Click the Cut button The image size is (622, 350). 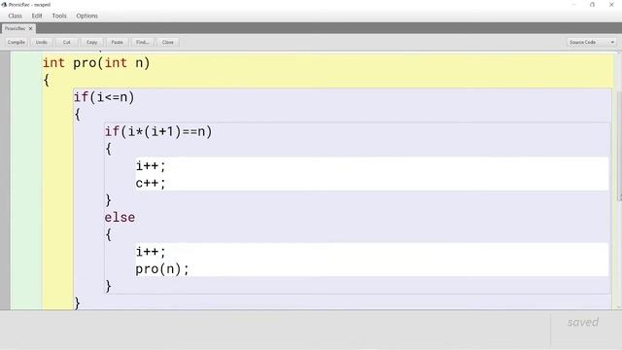[67, 42]
